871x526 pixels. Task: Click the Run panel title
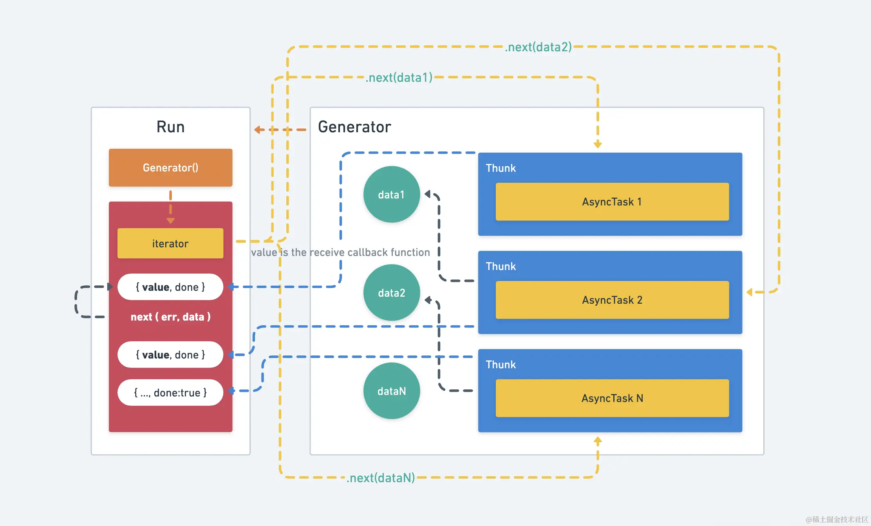pos(170,127)
